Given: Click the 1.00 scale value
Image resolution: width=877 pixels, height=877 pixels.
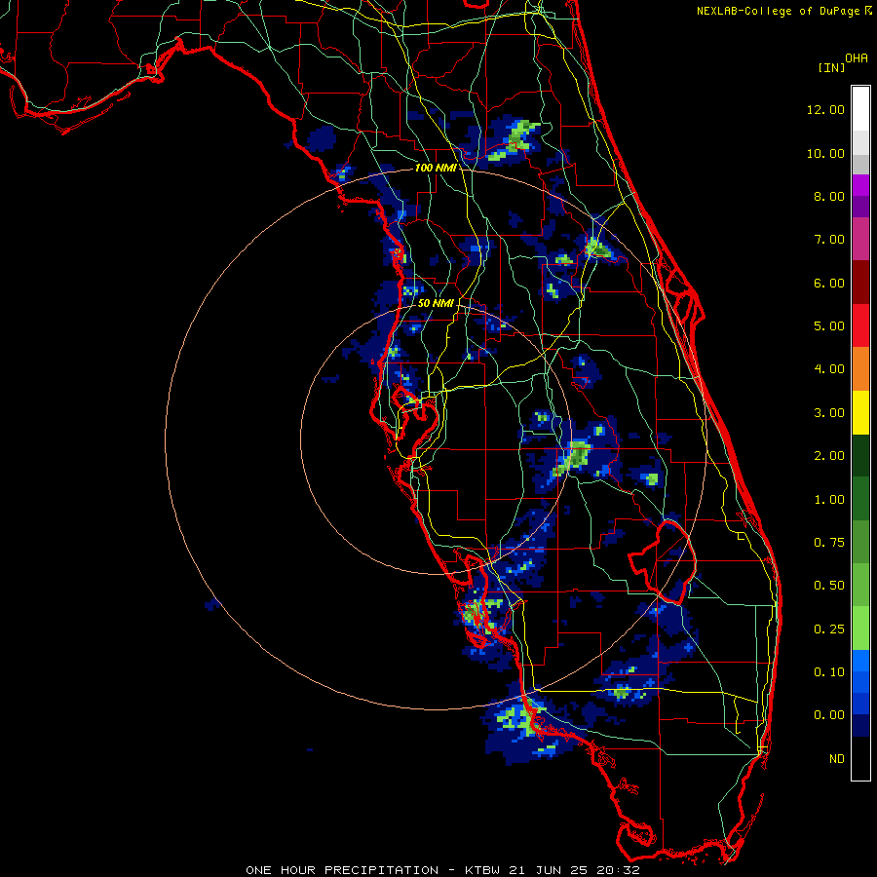Looking at the screenshot, I should [x=829, y=500].
